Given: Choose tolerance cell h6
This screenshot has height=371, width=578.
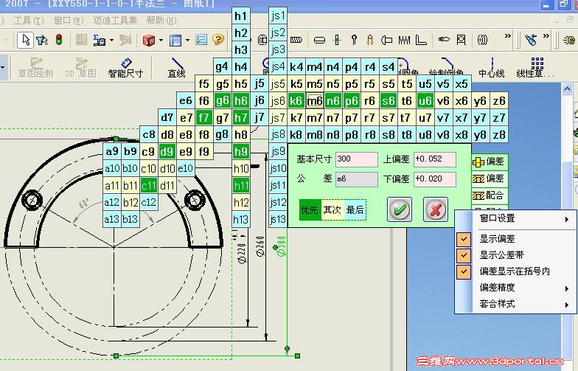Looking at the screenshot, I should coord(240,100).
